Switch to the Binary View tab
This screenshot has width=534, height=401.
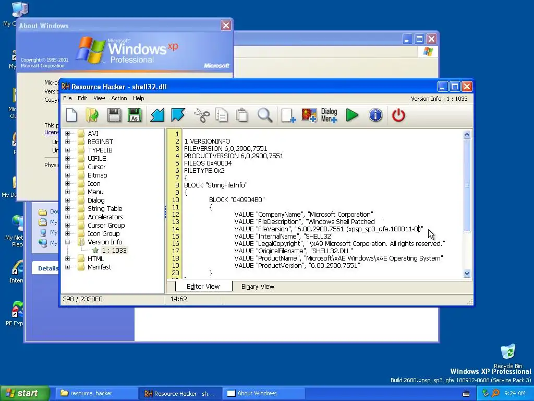(258, 287)
